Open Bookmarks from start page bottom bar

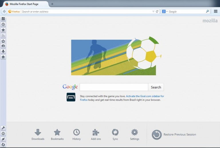[57, 134]
